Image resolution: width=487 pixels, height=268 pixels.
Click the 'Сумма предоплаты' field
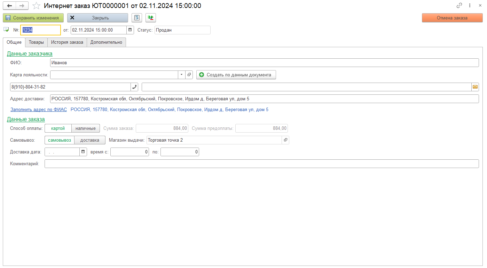pos(261,128)
